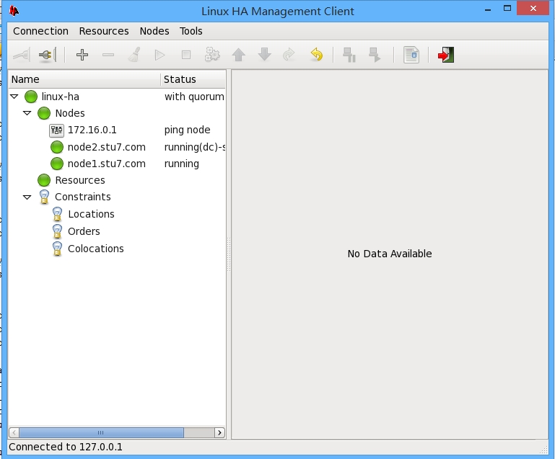Image resolution: width=555 pixels, height=459 pixels.
Task: Click node1's 'running' status cell
Action: click(182, 164)
